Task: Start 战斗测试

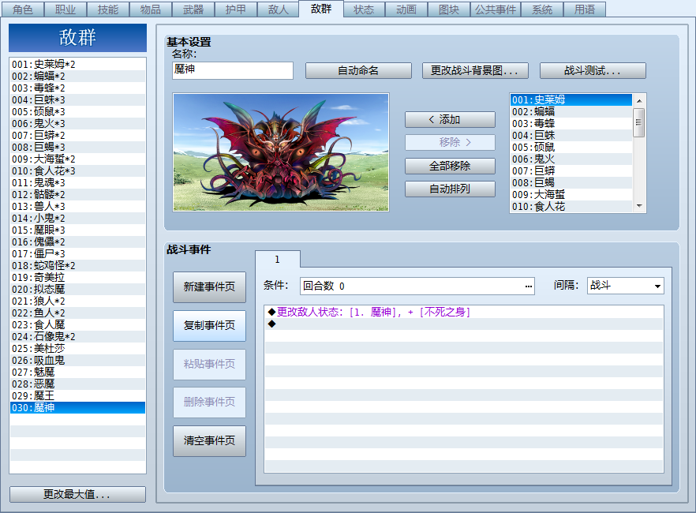Action: click(x=593, y=70)
